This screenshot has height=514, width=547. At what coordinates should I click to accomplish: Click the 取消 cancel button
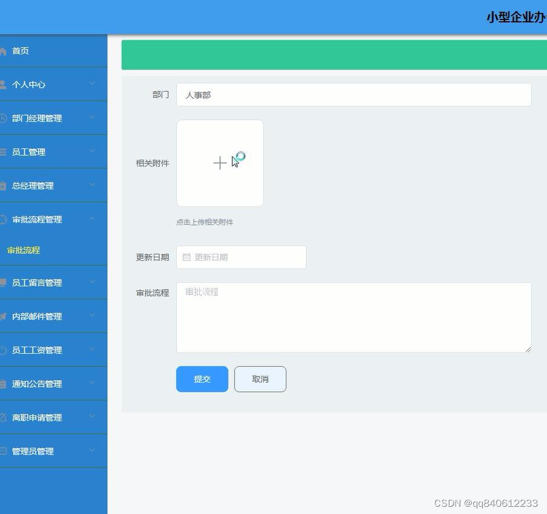[x=260, y=379]
